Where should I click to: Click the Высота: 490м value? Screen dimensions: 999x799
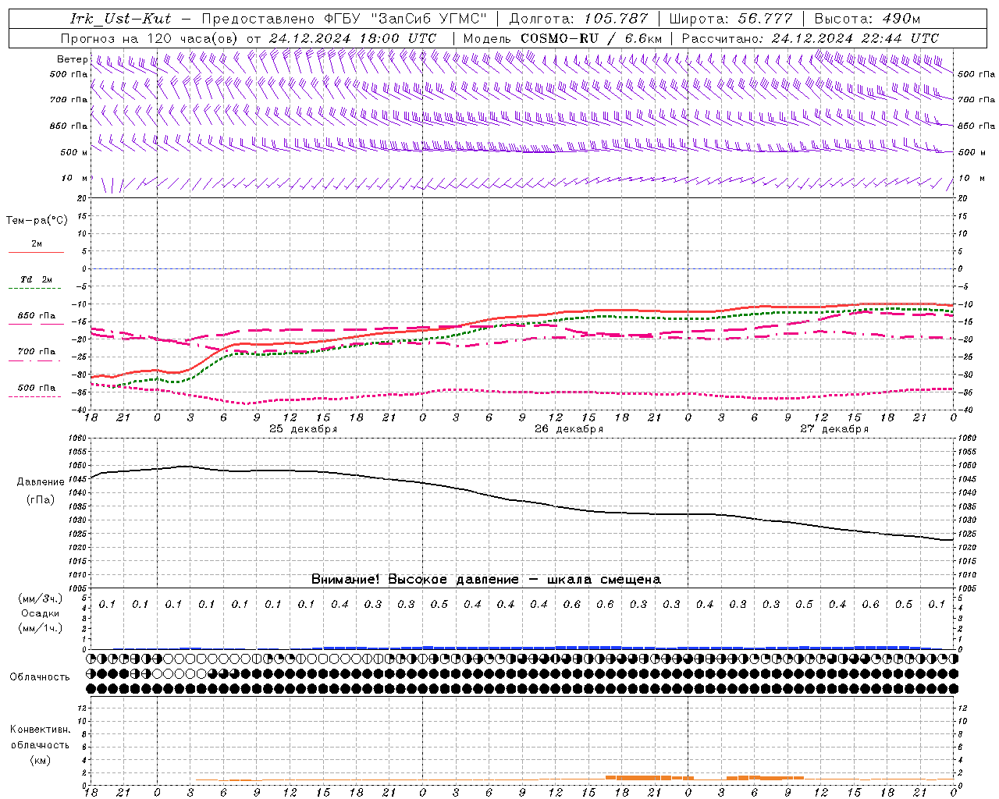coord(867,19)
